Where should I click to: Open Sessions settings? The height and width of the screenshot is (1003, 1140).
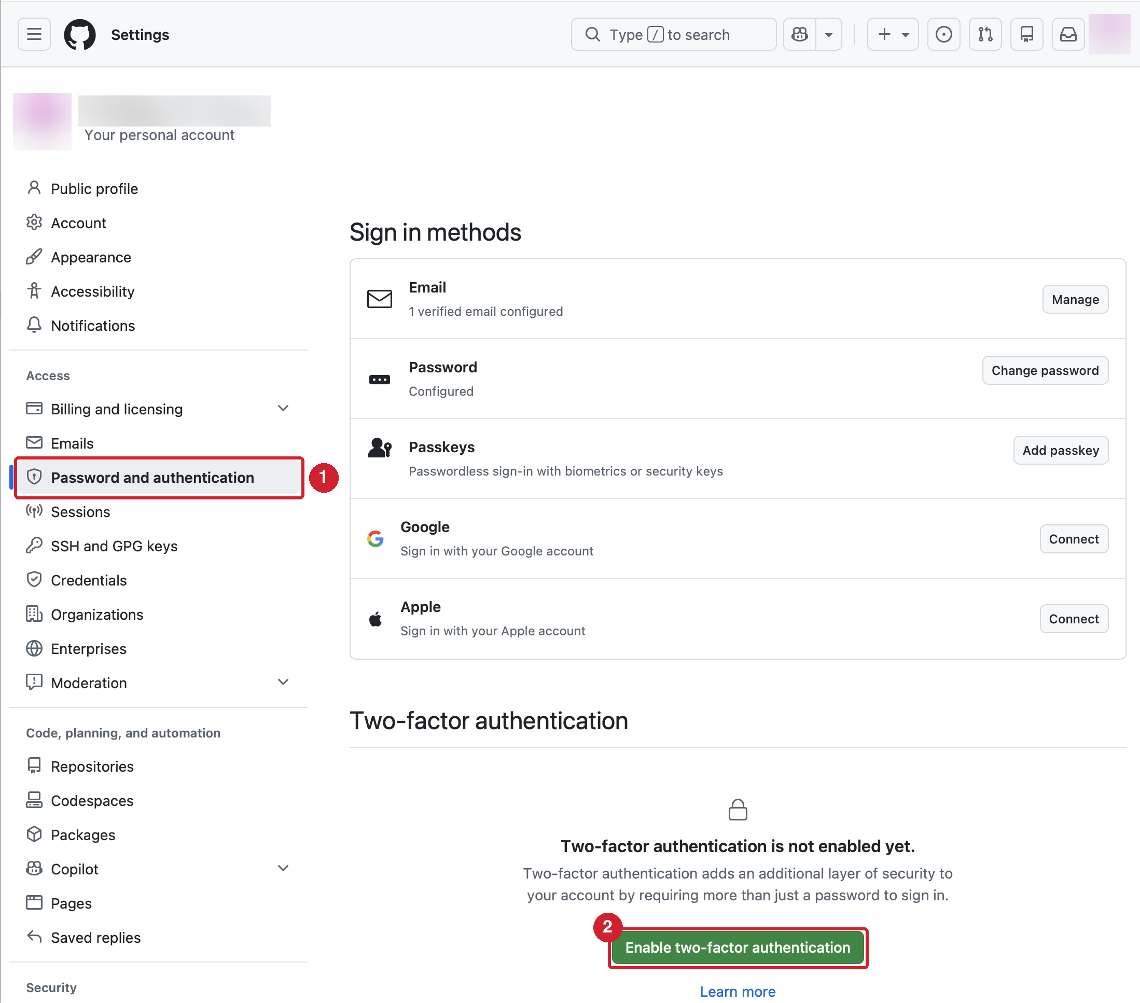(159, 511)
